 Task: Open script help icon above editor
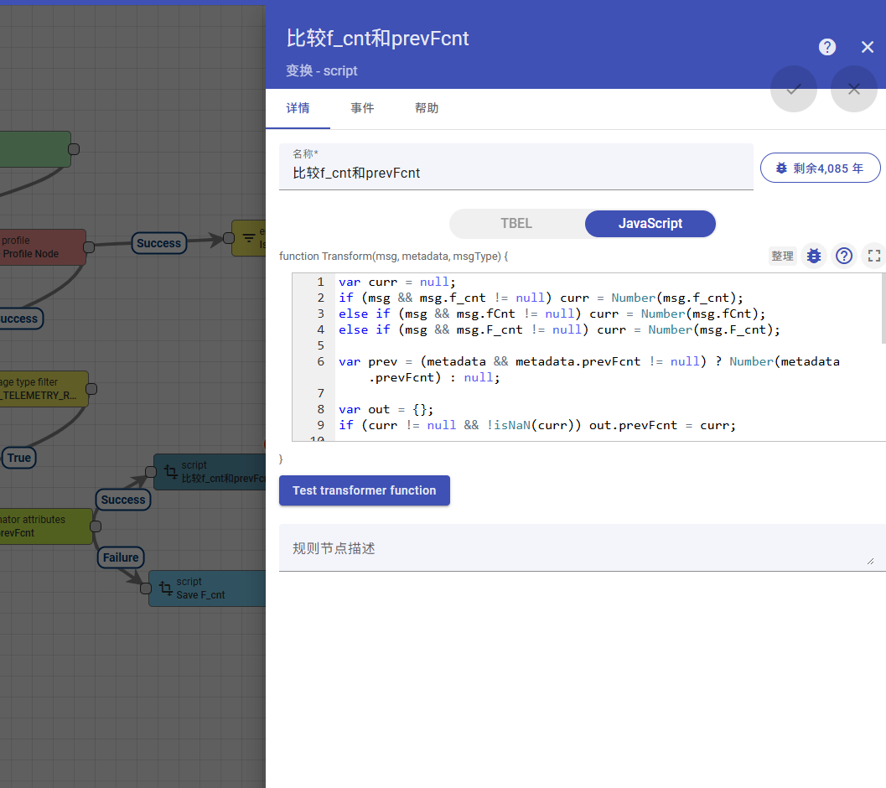click(844, 256)
